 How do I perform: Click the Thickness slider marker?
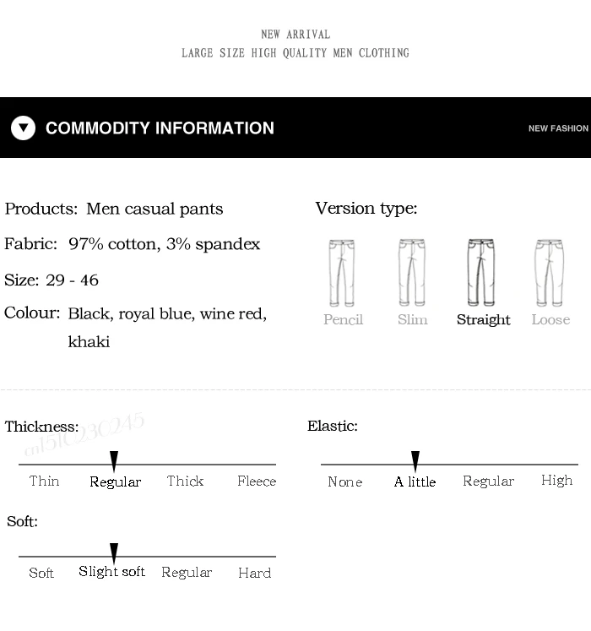coord(114,460)
